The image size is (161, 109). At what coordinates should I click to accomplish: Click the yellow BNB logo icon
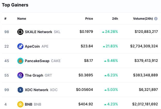coord(20,104)
